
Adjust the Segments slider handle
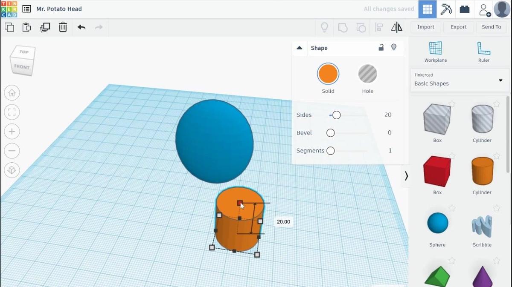(x=331, y=151)
